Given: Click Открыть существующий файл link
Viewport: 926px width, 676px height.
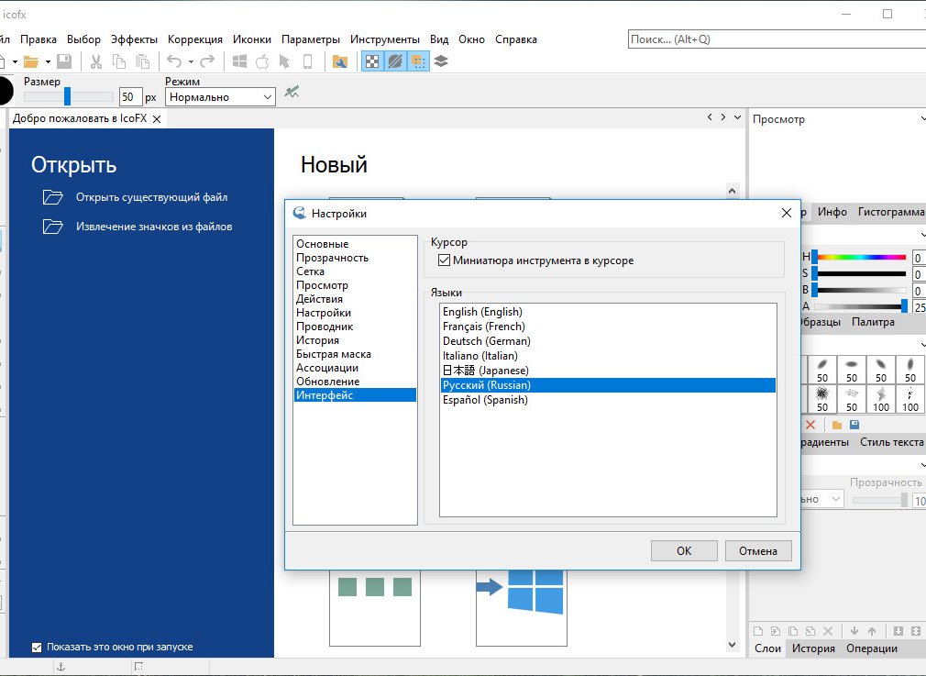Looking at the screenshot, I should [151, 197].
